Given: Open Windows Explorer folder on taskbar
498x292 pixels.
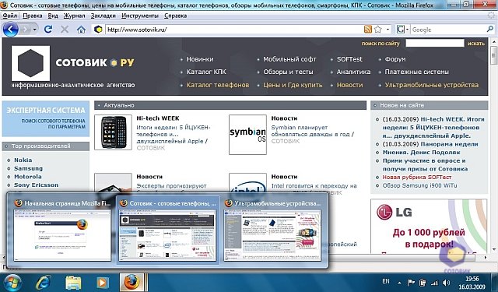Looking at the screenshot, I should (x=73, y=283).
